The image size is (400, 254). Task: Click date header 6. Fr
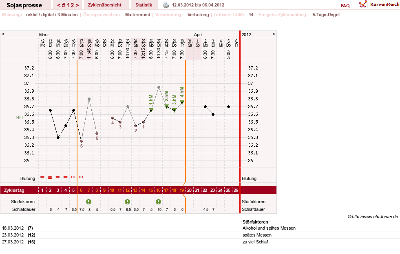[x=236, y=43]
